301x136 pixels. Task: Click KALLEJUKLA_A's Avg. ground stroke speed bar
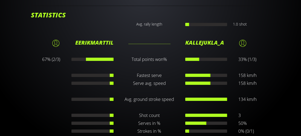[206, 99]
